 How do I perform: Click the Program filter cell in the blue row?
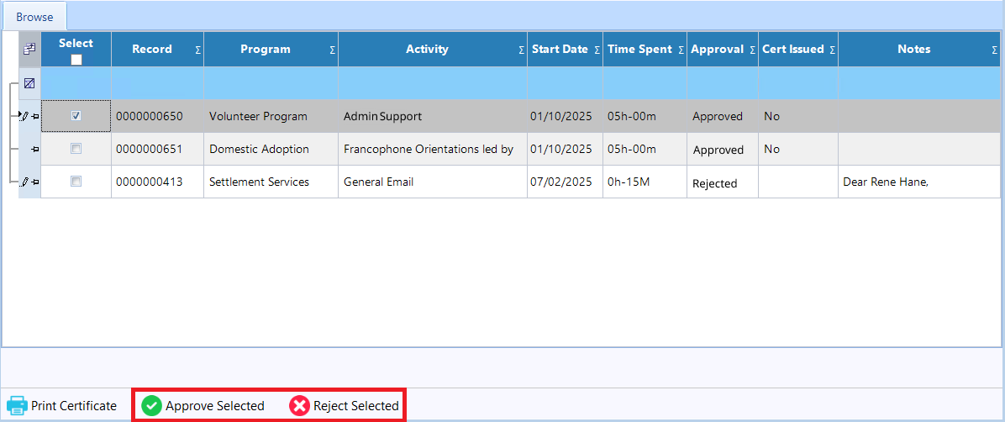point(271,83)
